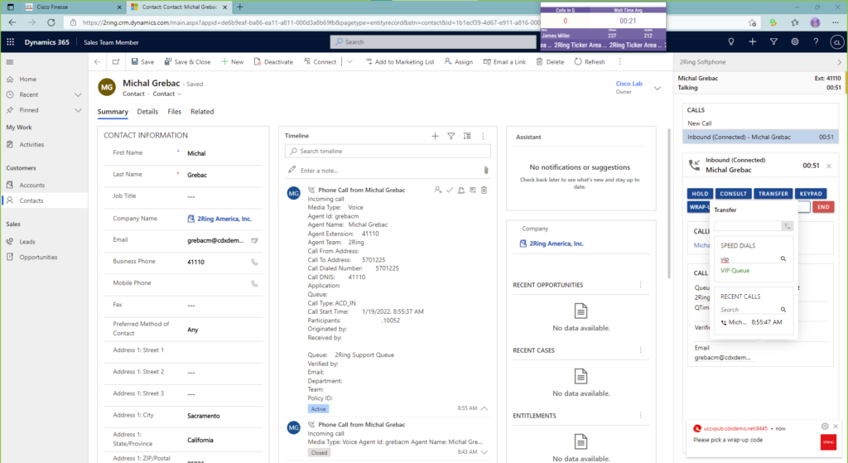Refresh the browser page
Screen dimensions: 848x463
51,22
